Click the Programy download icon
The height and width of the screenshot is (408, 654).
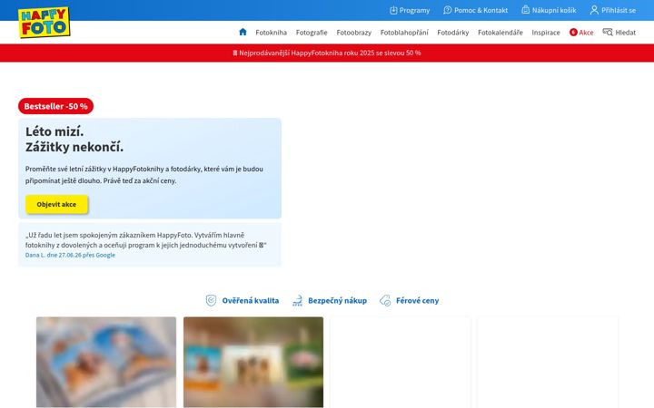pos(393,10)
